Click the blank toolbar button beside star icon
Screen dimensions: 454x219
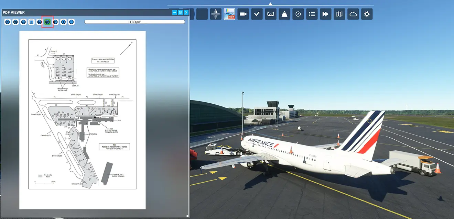202,14
